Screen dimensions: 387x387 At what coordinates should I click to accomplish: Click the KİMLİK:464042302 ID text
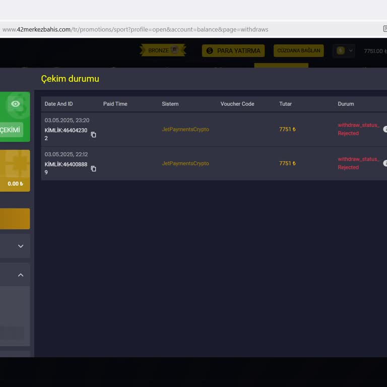(x=66, y=134)
